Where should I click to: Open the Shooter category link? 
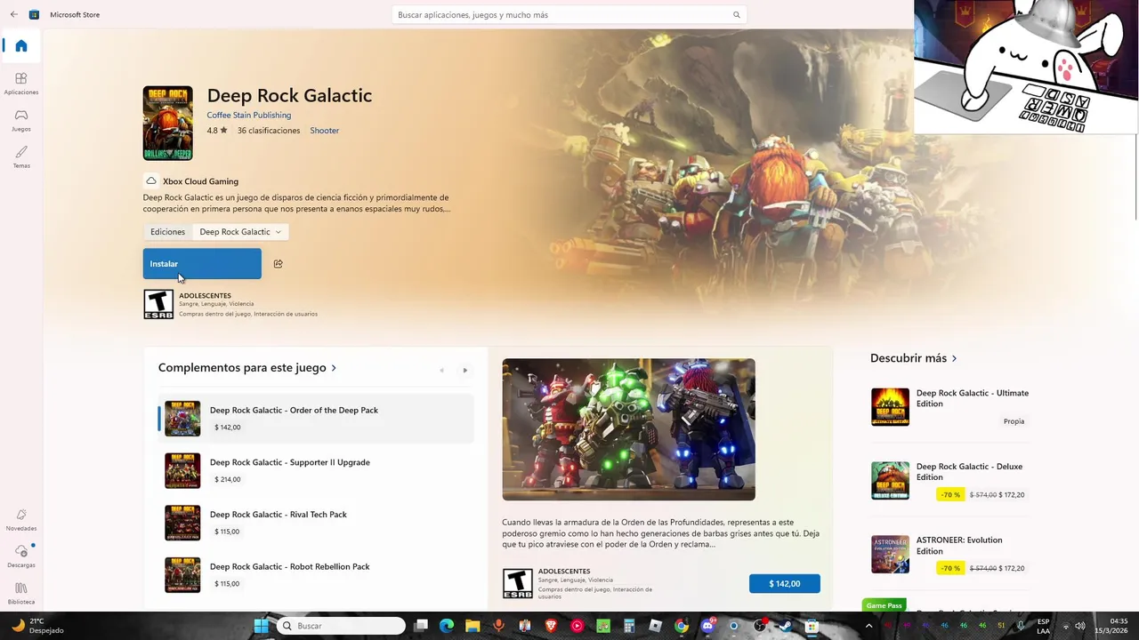(325, 131)
